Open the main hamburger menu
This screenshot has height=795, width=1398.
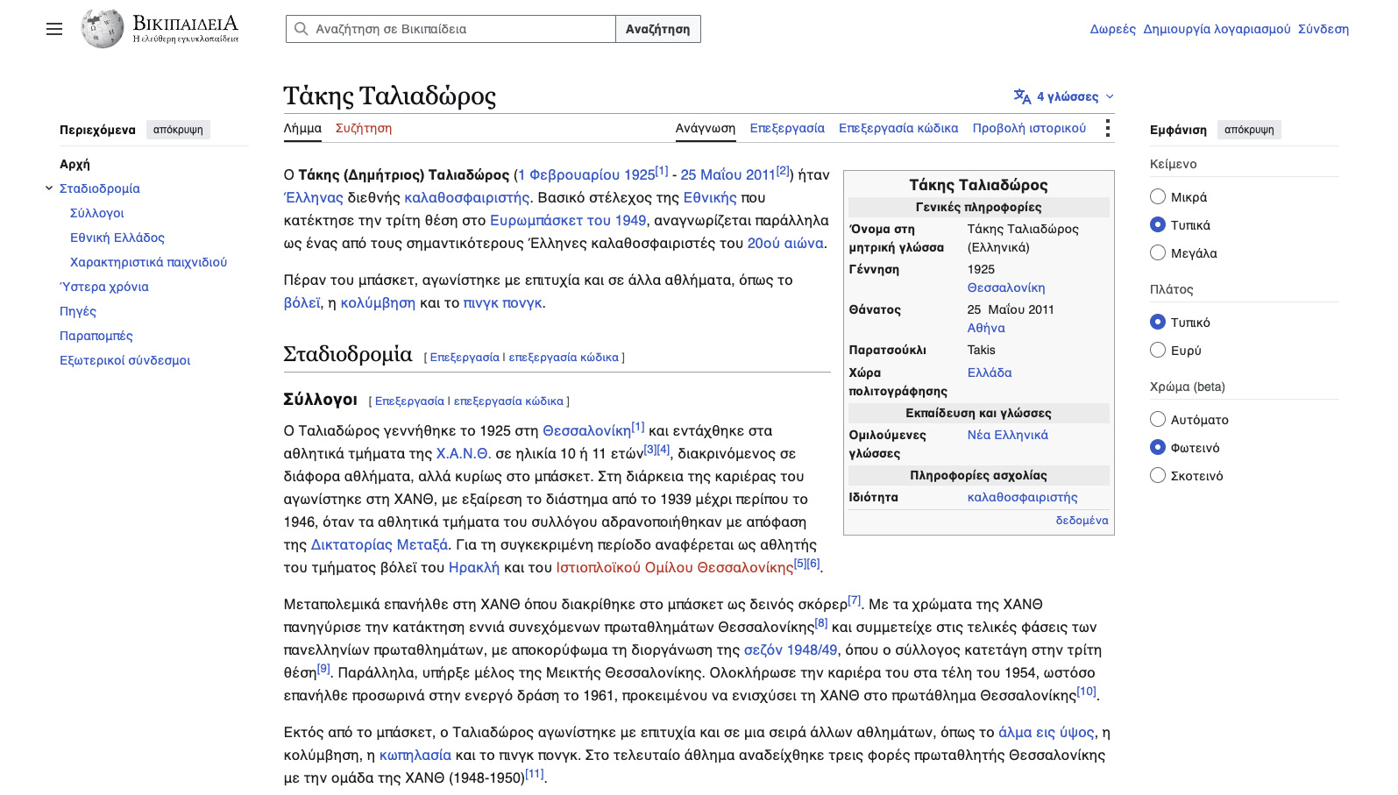coord(54,29)
